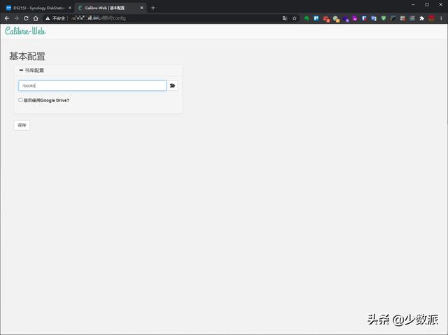Viewport: 448px width, 335px height.
Task: Click the green extension icon with lock
Action: point(336,19)
